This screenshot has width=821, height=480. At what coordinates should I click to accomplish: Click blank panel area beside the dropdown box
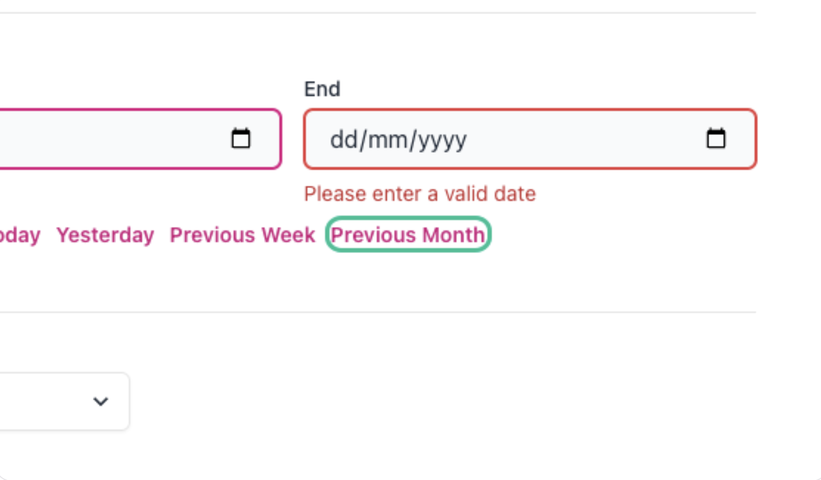[428, 401]
